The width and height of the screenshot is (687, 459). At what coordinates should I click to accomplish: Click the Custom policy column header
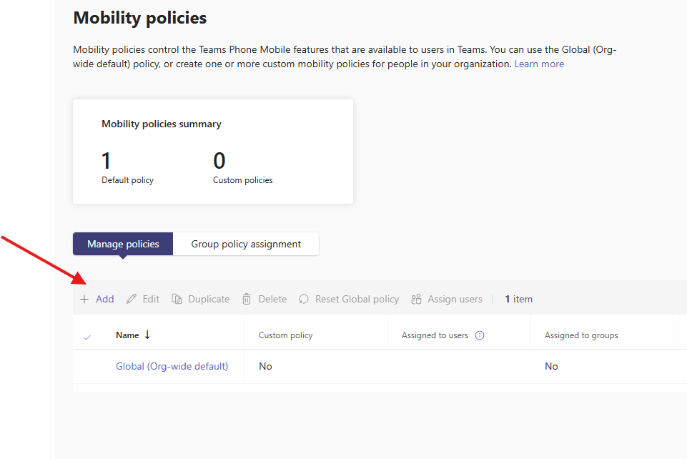click(285, 335)
